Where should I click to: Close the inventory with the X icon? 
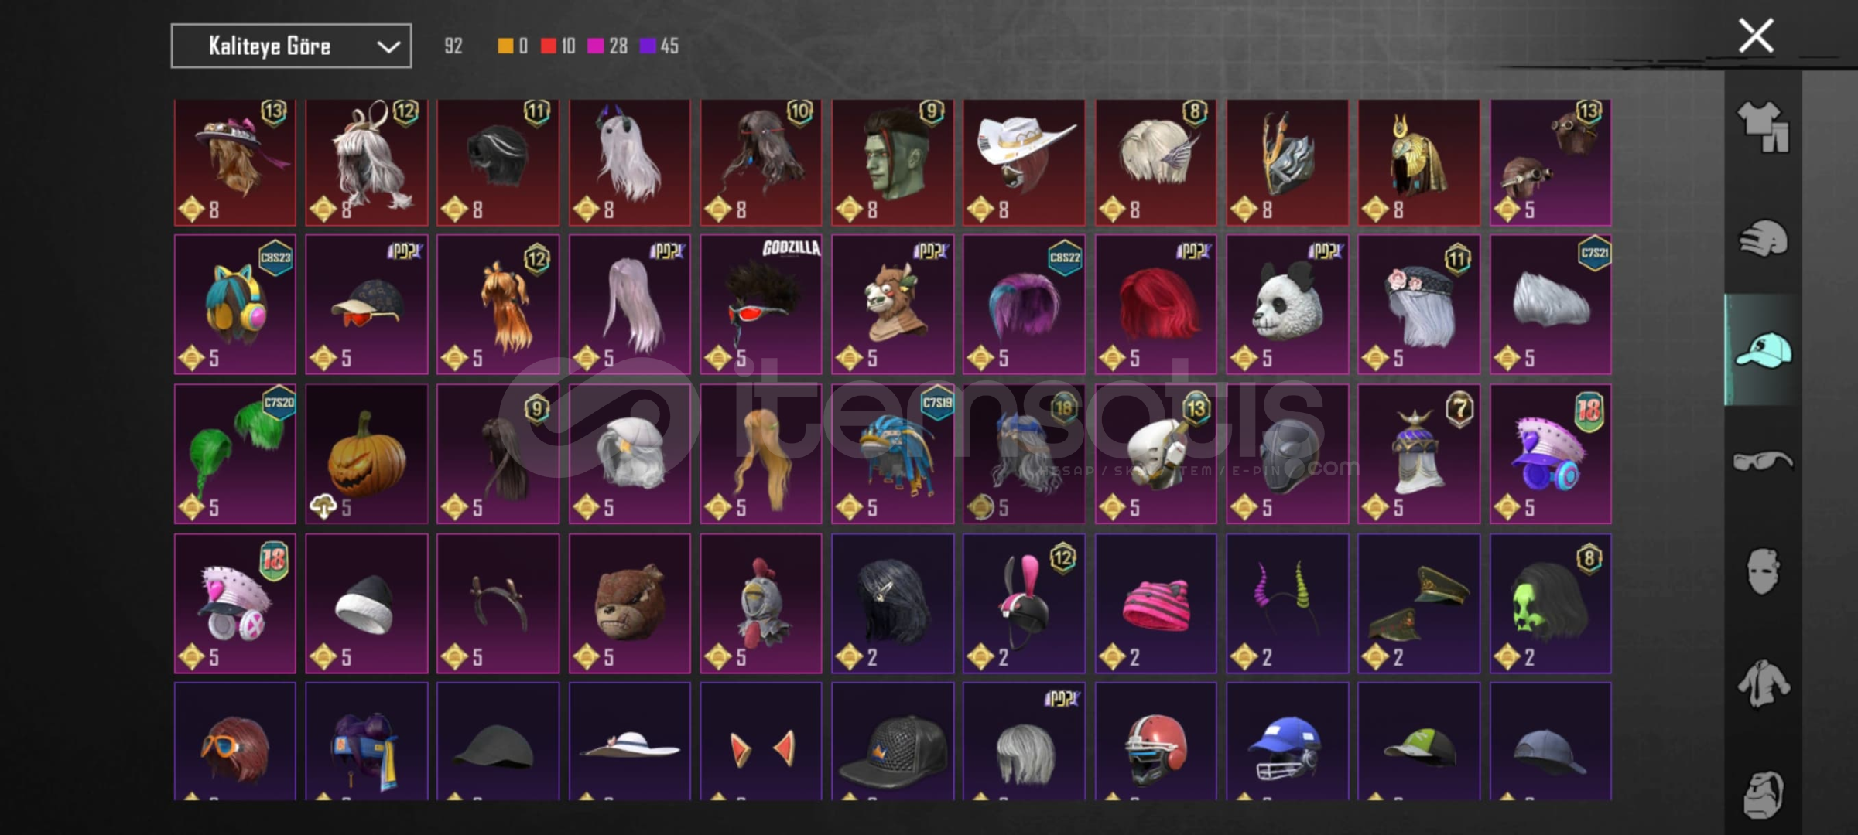(x=1756, y=36)
